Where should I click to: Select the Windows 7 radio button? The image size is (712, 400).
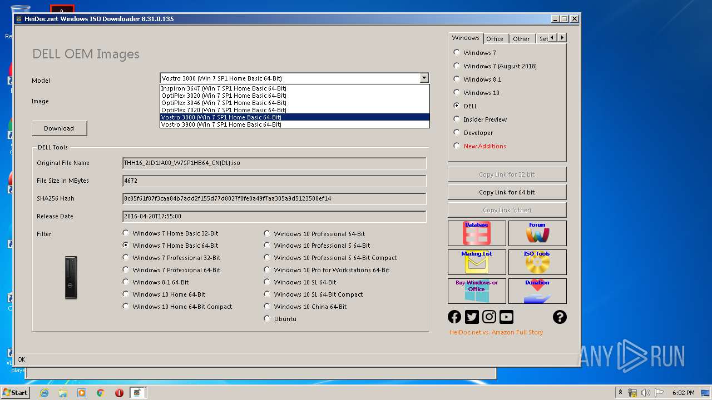click(457, 52)
